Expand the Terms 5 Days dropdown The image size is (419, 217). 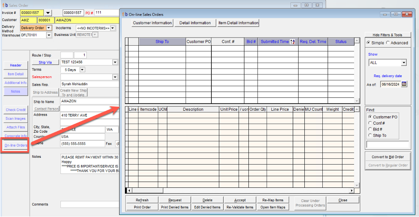click(x=82, y=70)
